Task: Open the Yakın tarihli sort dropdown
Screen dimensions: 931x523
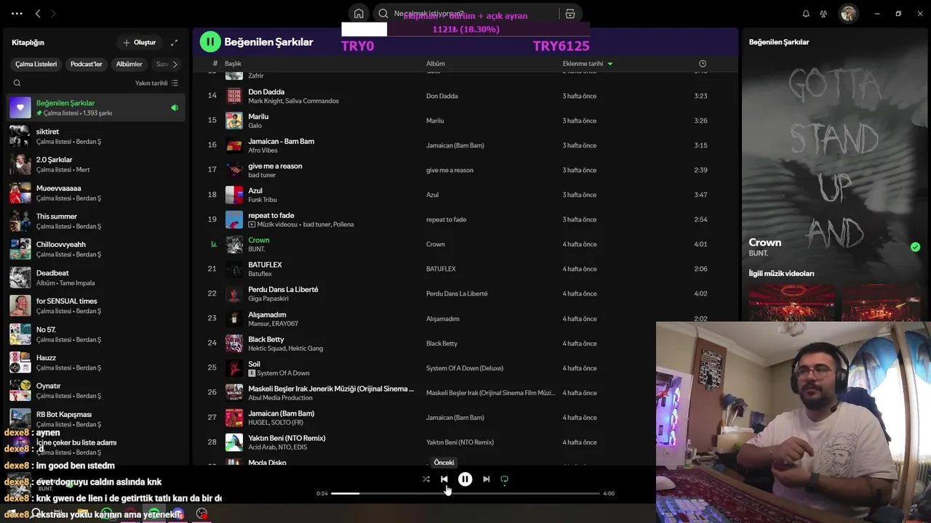Action: pyautogui.click(x=156, y=83)
